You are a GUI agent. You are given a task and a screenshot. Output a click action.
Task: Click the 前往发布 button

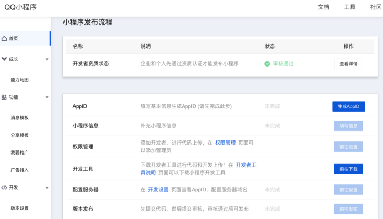[x=348, y=209]
